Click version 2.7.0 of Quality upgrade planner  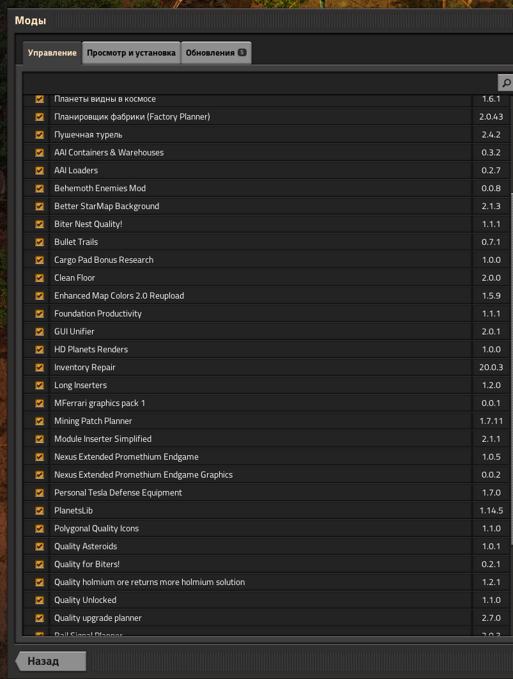(x=491, y=618)
